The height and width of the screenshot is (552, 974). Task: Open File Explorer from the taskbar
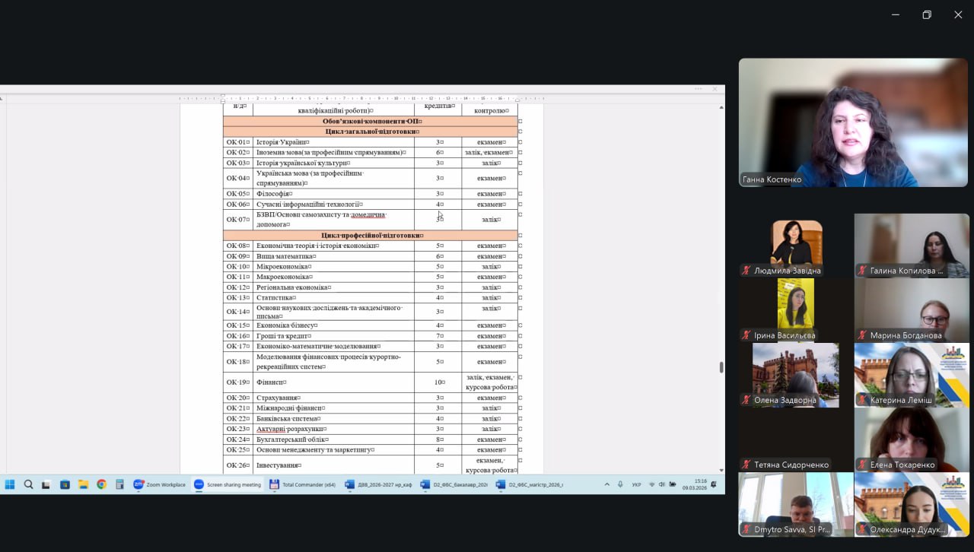(x=83, y=484)
